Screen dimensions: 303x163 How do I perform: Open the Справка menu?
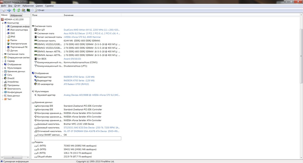49,6
